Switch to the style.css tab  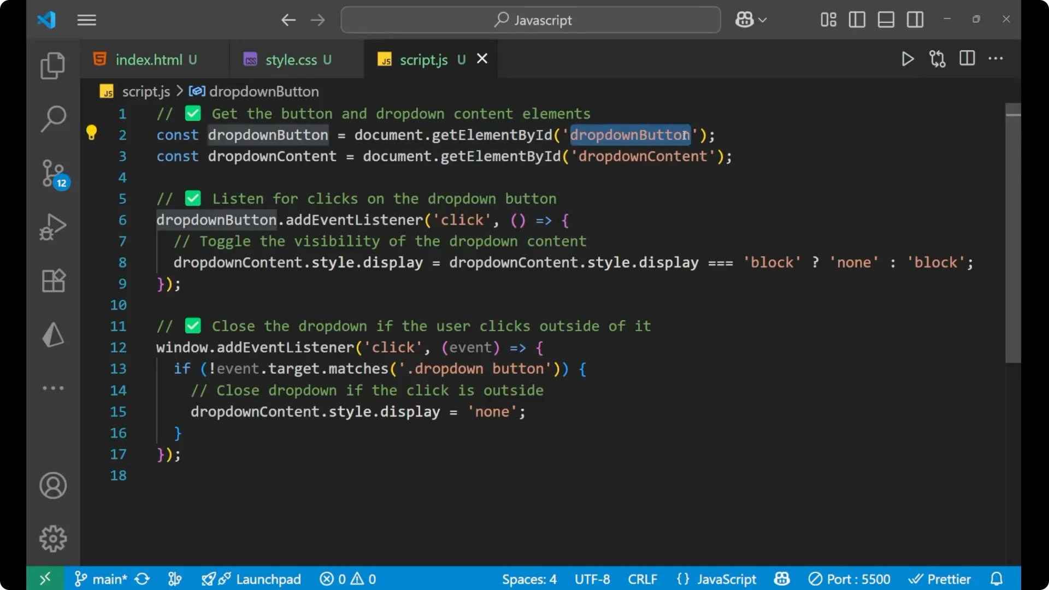pyautogui.click(x=295, y=59)
